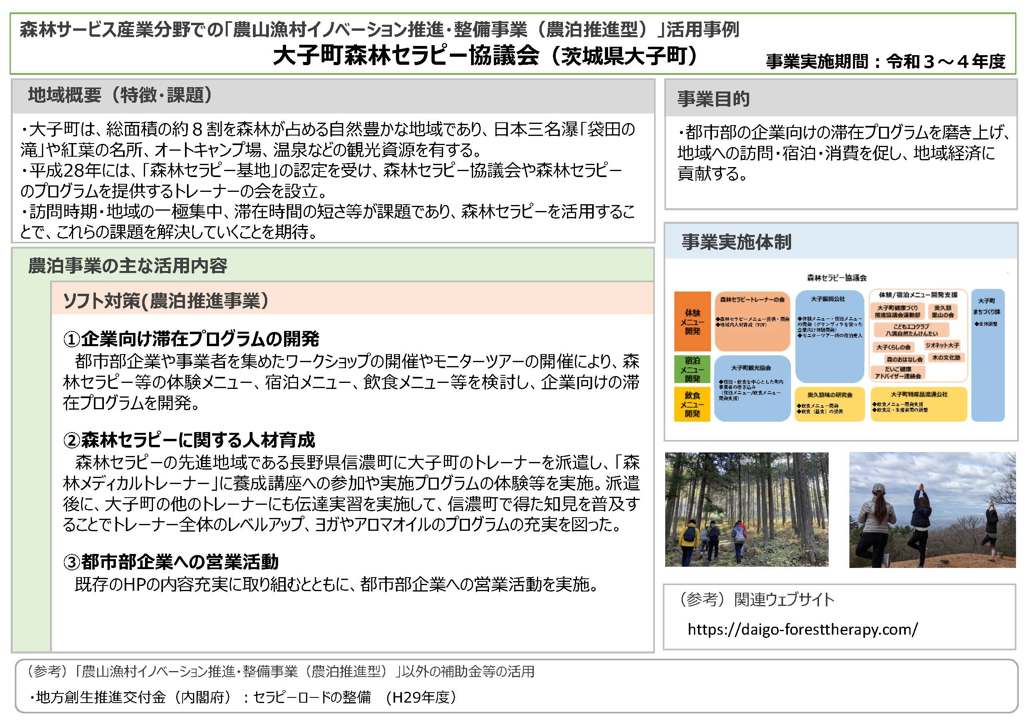Click heading ③都市部企業への営業活動
This screenshot has height=727, width=1028.
171,562
